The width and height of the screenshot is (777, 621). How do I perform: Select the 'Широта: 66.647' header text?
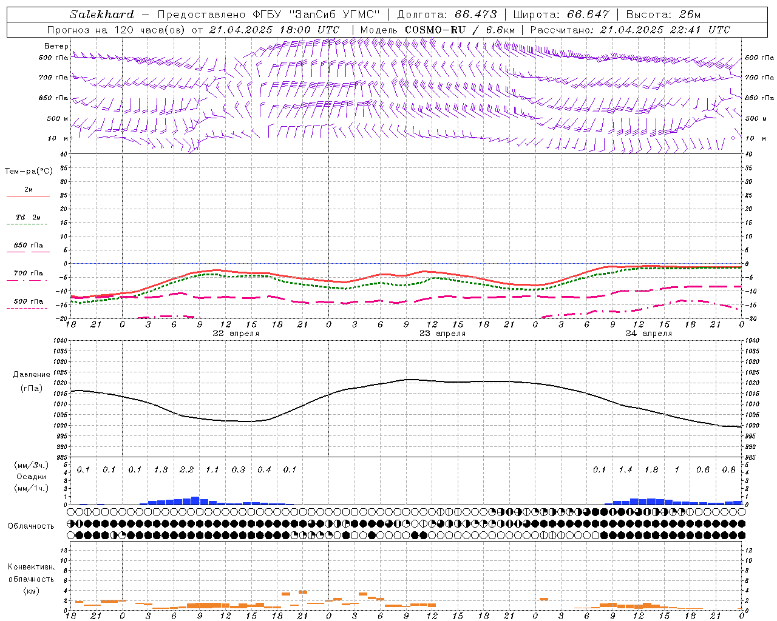[x=561, y=15]
